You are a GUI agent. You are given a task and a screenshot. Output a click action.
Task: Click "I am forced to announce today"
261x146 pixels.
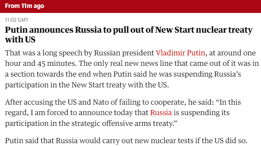(x=75, y=113)
